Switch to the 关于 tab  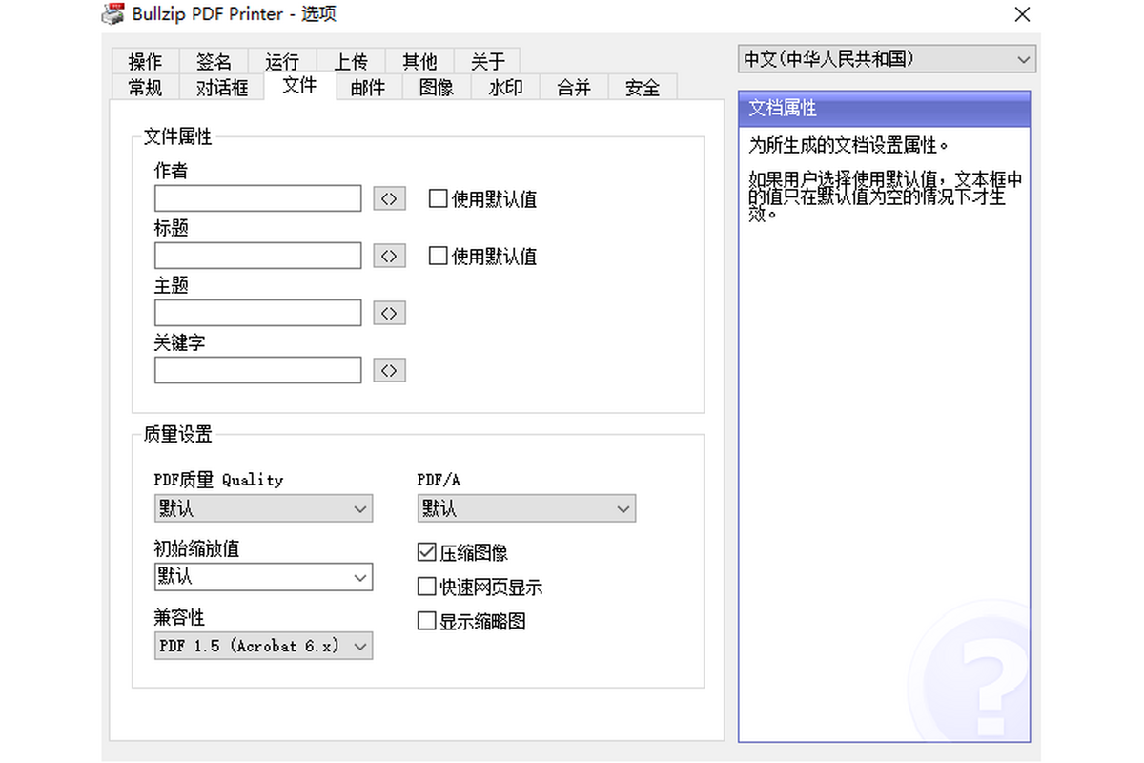pos(488,61)
